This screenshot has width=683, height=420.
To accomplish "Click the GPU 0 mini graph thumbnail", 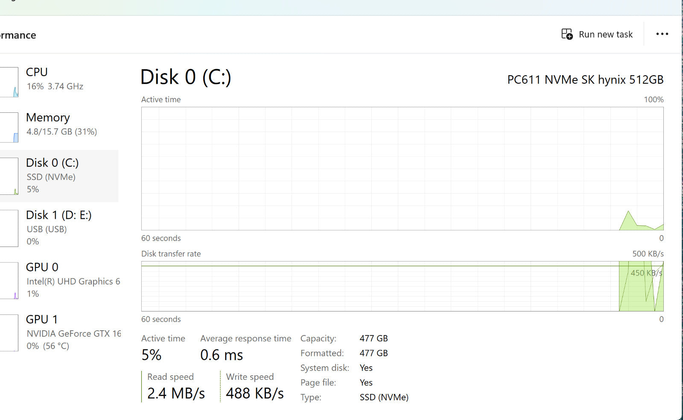I will pyautogui.click(x=9, y=280).
